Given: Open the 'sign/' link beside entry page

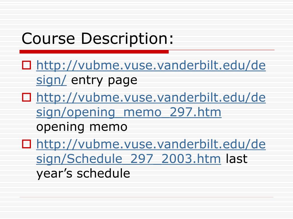Looking at the screenshot, I should pos(51,80).
